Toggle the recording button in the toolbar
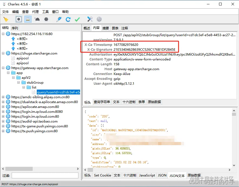The height and width of the screenshot is (187, 239). (x=19, y=19)
